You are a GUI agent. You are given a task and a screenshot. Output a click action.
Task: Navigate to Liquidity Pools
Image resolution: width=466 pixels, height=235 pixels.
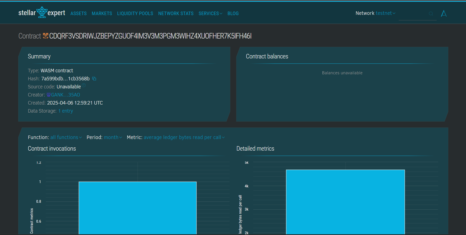(135, 14)
